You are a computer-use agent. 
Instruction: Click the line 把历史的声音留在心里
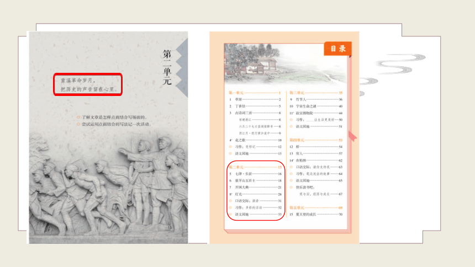[x=89, y=89]
